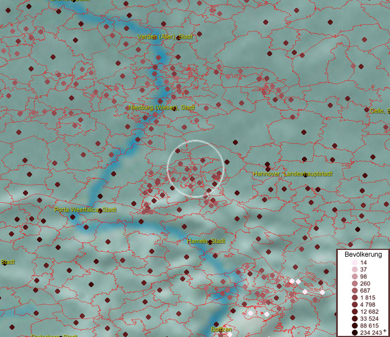Viewport: 390px width, 337px height.
Task: Click the legend value 234 243
Action: (371, 333)
